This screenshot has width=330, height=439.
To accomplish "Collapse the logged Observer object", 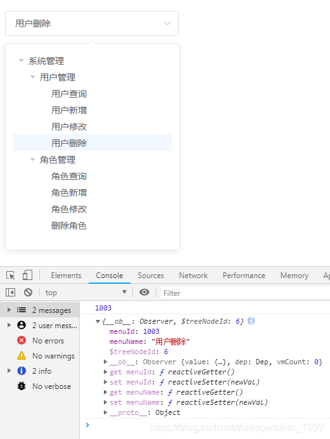I will [98, 321].
